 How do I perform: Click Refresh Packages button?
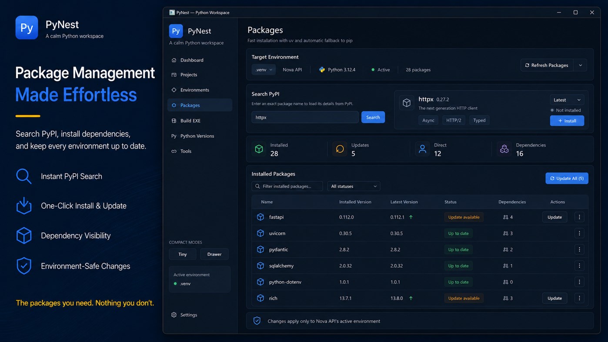547,65
